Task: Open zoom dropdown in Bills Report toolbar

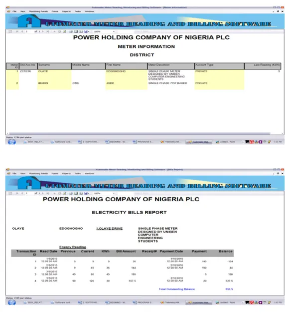Action: coord(105,194)
